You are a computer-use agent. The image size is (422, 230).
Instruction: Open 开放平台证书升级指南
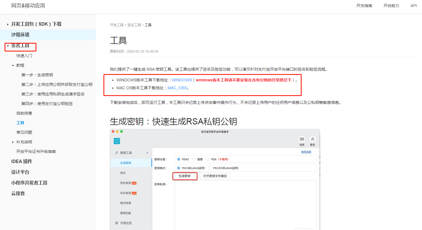(36, 151)
